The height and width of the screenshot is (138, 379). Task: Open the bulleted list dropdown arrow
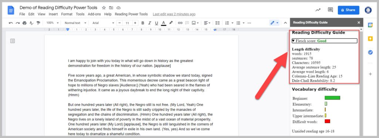(244, 23)
